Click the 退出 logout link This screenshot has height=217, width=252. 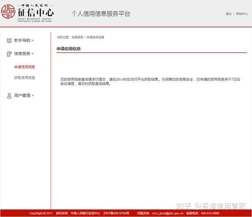[x=229, y=14]
